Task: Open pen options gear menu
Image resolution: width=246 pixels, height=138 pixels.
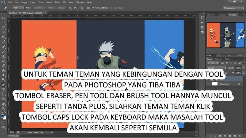Action: pos(88,8)
